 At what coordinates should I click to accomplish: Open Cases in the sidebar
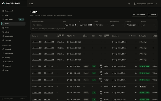13,28
